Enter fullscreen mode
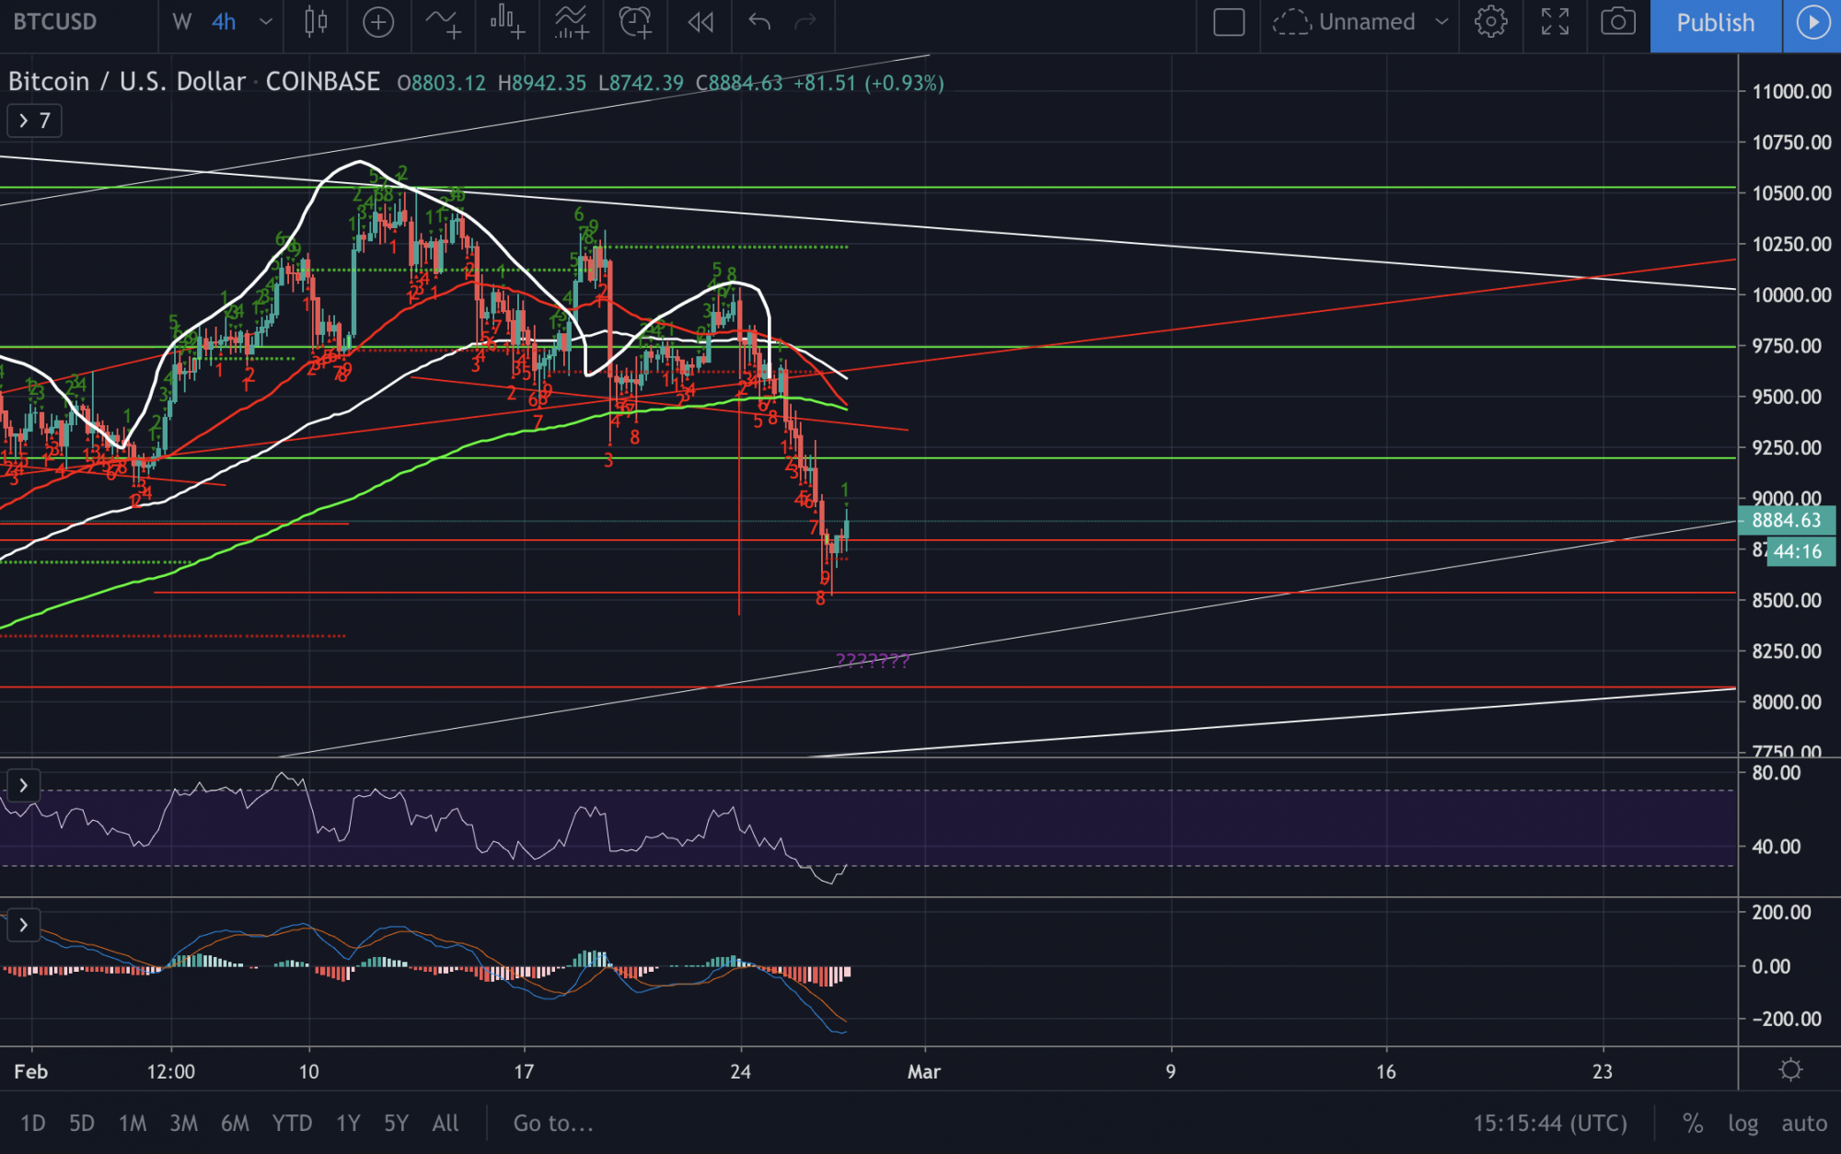1841x1154 pixels. [x=1555, y=22]
